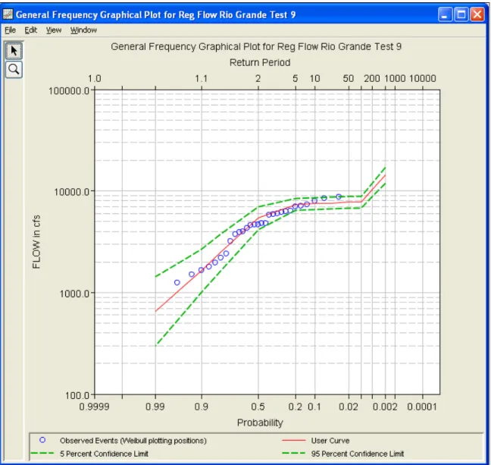Image resolution: width=491 pixels, height=465 pixels.
Task: Click the 50 return period label
Action: 349,78
